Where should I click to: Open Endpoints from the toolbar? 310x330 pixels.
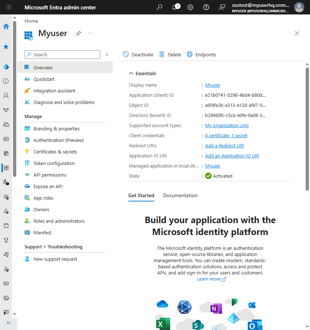(201, 55)
